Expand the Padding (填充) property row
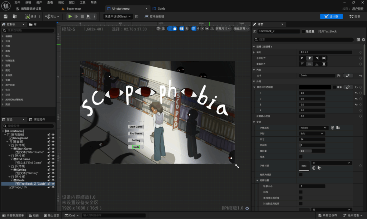The image size is (367, 219). point(254,52)
